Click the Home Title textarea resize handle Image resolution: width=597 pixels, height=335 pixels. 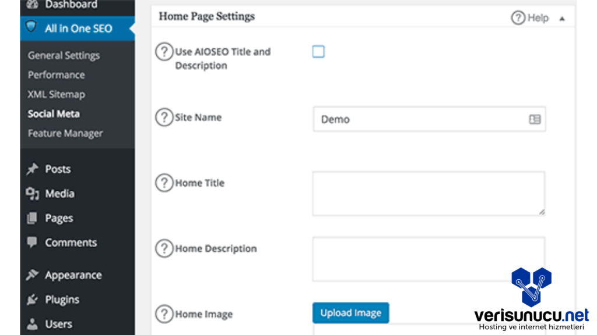[542, 212]
